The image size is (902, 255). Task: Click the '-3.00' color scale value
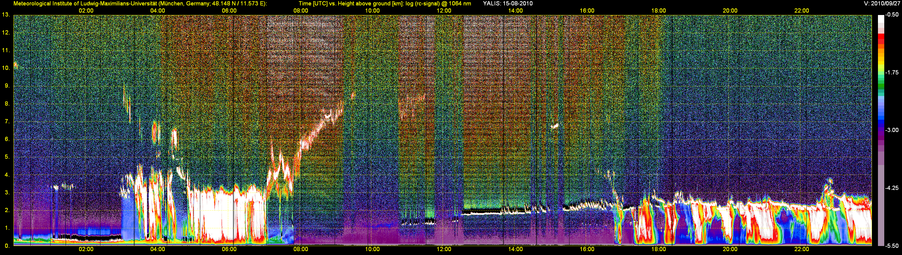pyautogui.click(x=892, y=130)
